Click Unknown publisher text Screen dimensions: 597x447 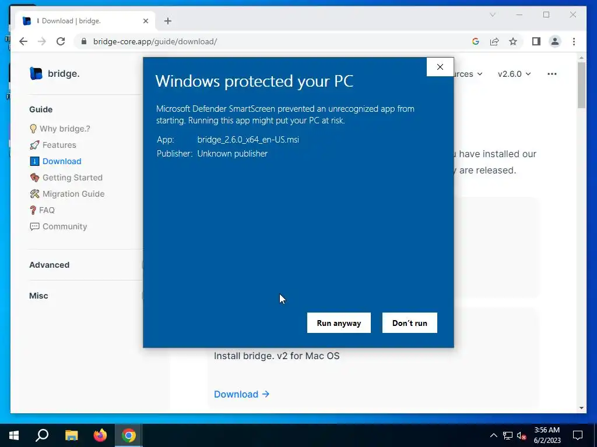(232, 154)
